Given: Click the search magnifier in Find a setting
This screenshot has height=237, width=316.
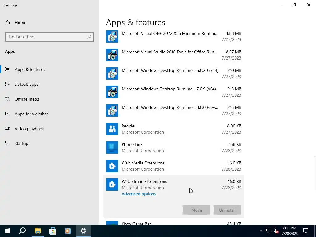Looking at the screenshot, I should click(x=89, y=37).
